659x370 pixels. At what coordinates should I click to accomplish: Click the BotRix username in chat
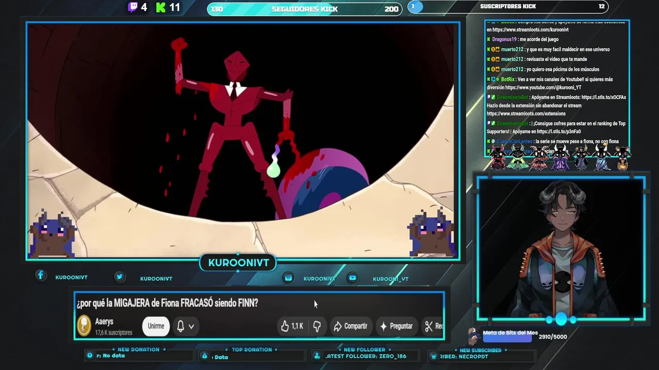coord(508,80)
